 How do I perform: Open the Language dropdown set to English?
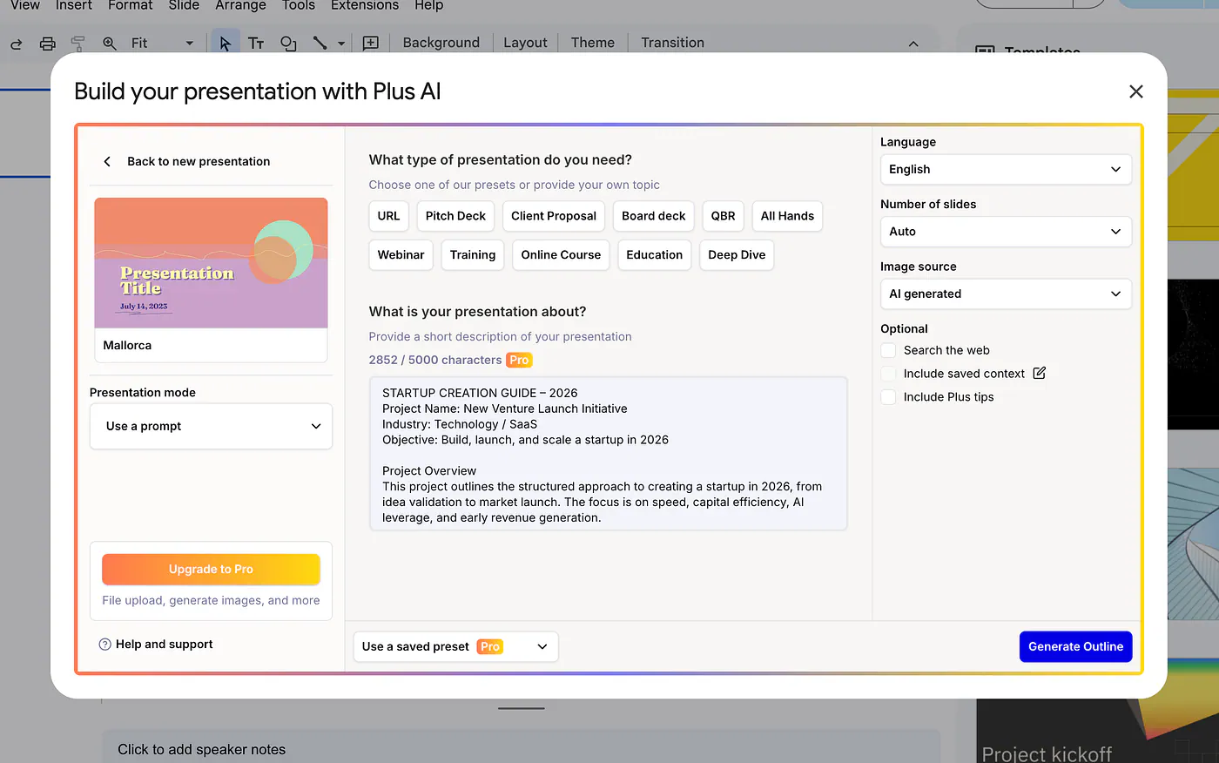tap(1006, 169)
